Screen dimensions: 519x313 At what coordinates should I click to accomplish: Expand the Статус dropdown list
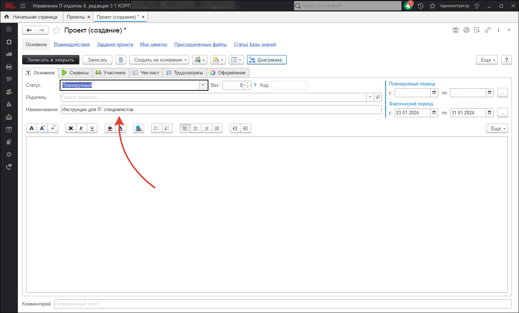tap(203, 85)
